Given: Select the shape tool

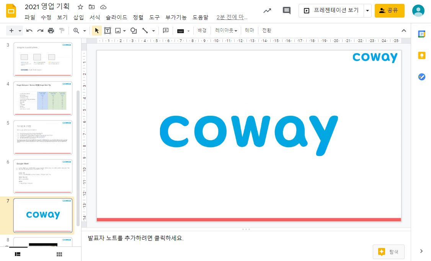Looking at the screenshot, I should coord(134,31).
